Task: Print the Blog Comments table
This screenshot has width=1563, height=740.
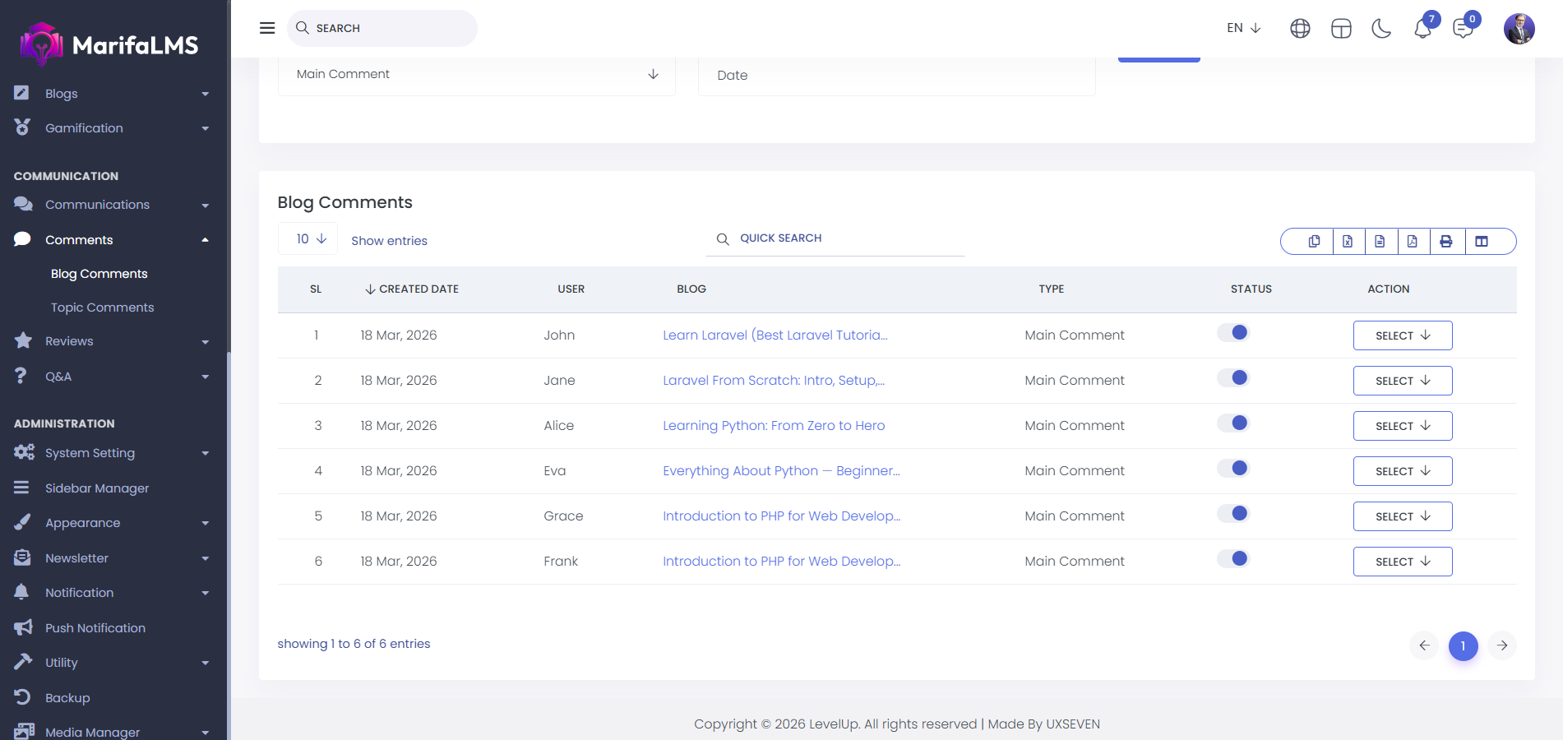Action: tap(1445, 241)
